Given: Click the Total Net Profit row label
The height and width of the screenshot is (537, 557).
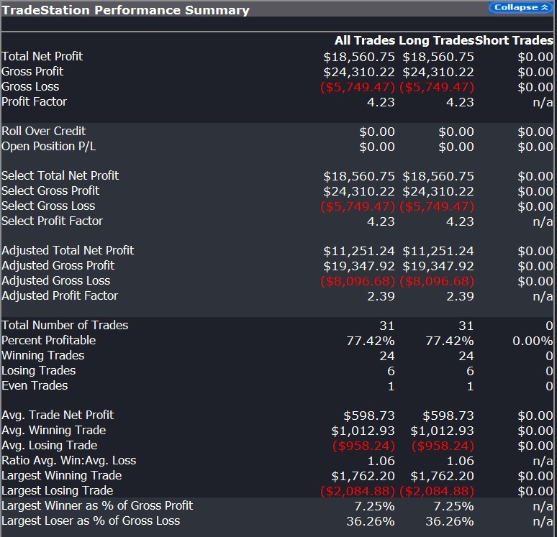Looking at the screenshot, I should (x=42, y=56).
